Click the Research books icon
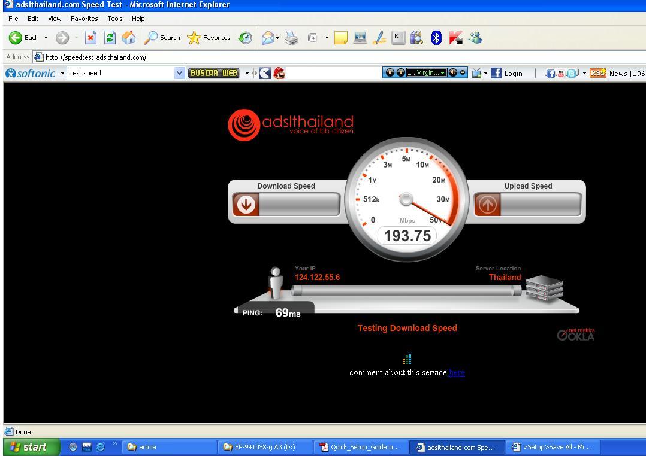Image resolution: width=646 pixels, height=456 pixels. coord(416,38)
